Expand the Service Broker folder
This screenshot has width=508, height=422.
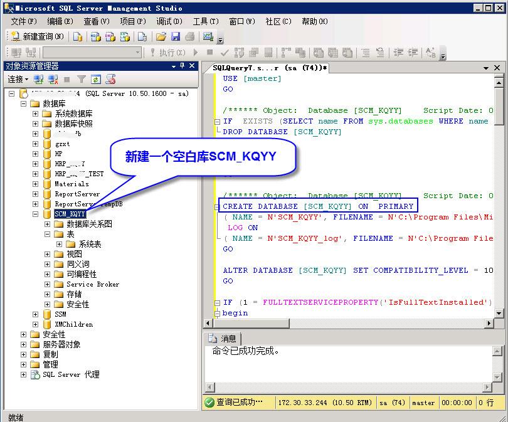[47, 284]
